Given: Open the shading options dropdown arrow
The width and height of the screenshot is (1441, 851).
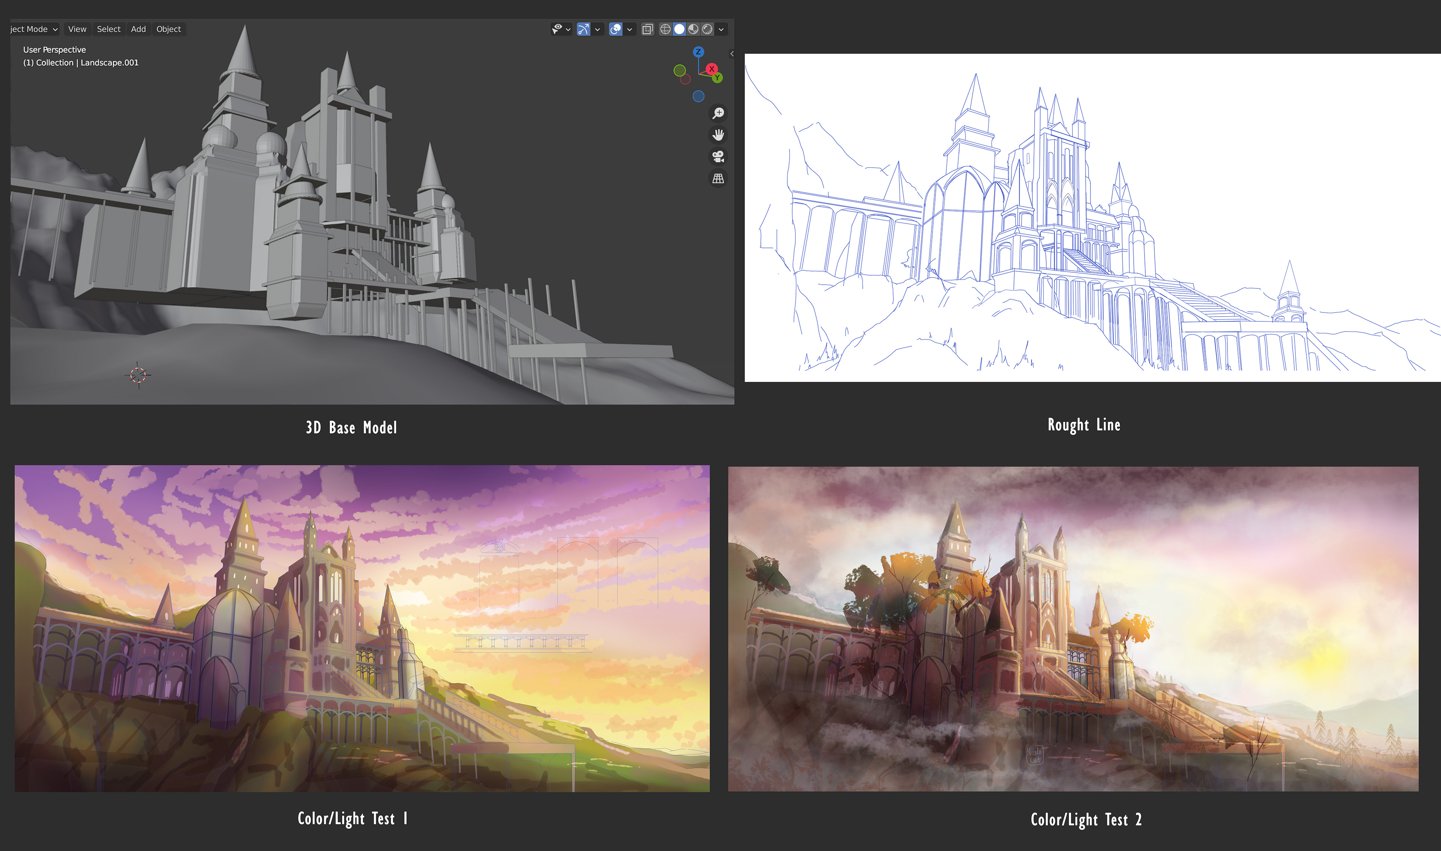Looking at the screenshot, I should 721,29.
